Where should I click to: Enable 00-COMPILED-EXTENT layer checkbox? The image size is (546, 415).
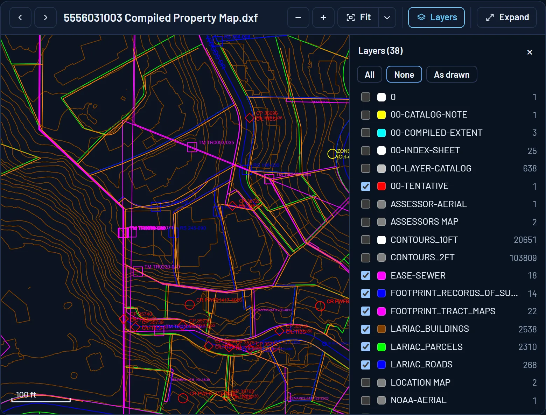366,133
